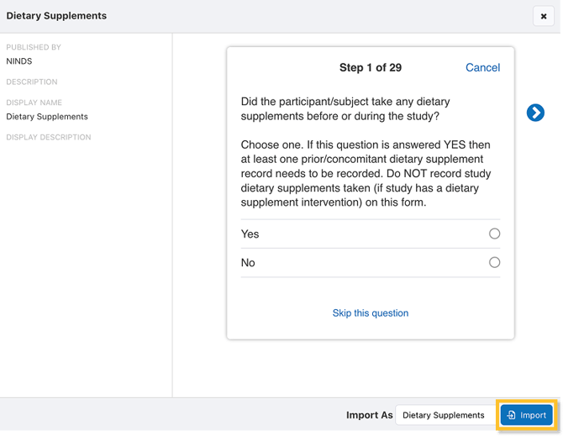
Task: Select the No radio button
Action: 494,262
